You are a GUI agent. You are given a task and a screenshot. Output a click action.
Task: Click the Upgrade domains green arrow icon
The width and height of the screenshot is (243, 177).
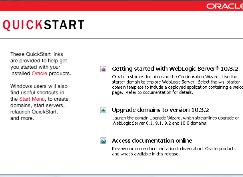click(x=103, y=110)
